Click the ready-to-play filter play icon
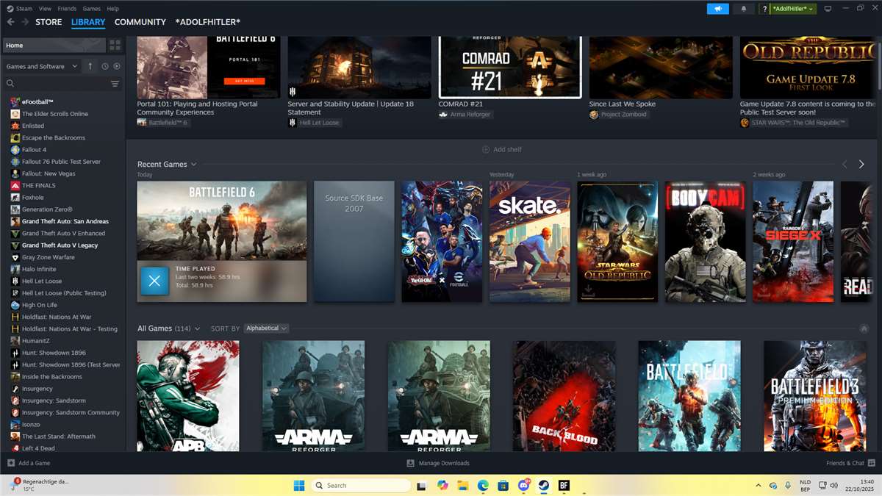Image resolution: width=882 pixels, height=496 pixels. coord(118,66)
